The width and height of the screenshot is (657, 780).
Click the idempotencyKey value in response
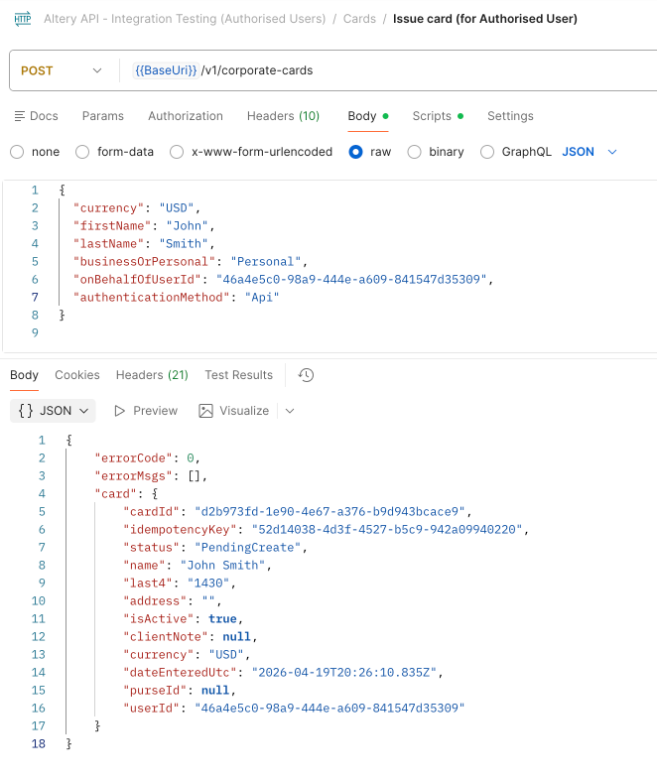coord(387,530)
